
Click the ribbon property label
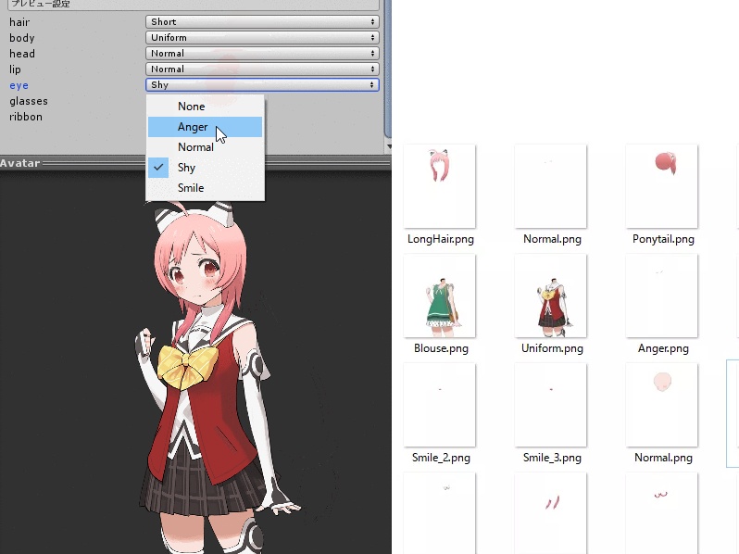pos(25,117)
